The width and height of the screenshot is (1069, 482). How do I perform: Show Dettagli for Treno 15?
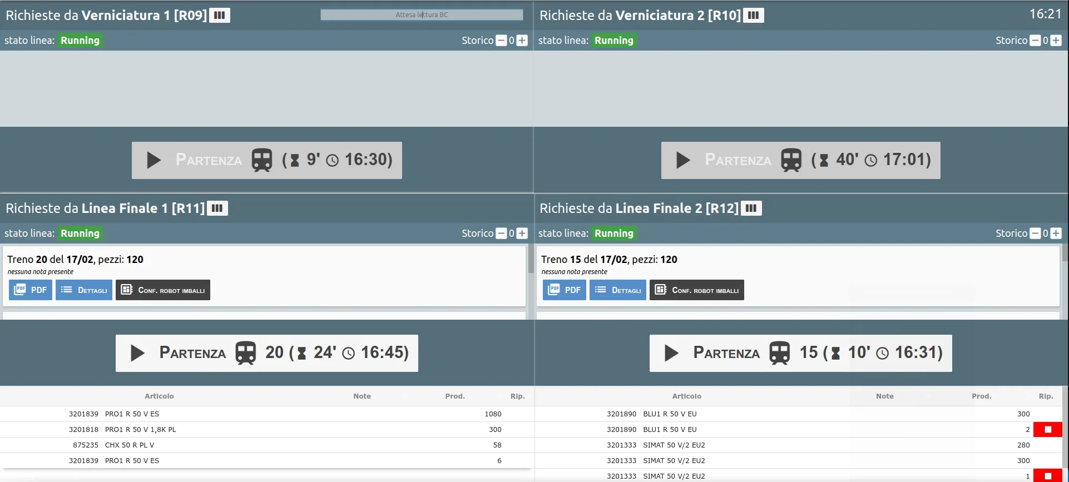(618, 290)
